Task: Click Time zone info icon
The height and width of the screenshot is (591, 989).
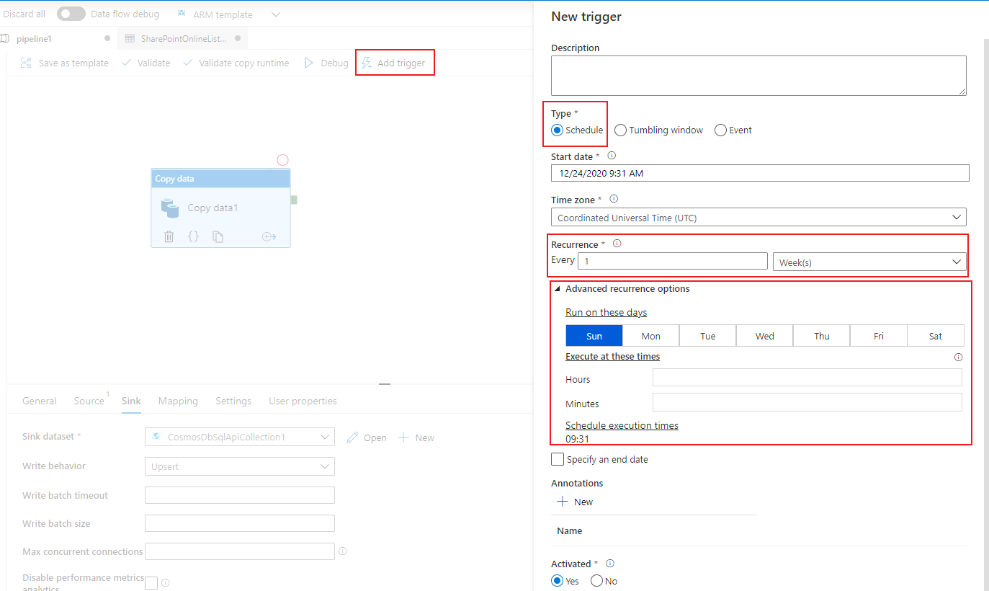Action: coord(614,199)
